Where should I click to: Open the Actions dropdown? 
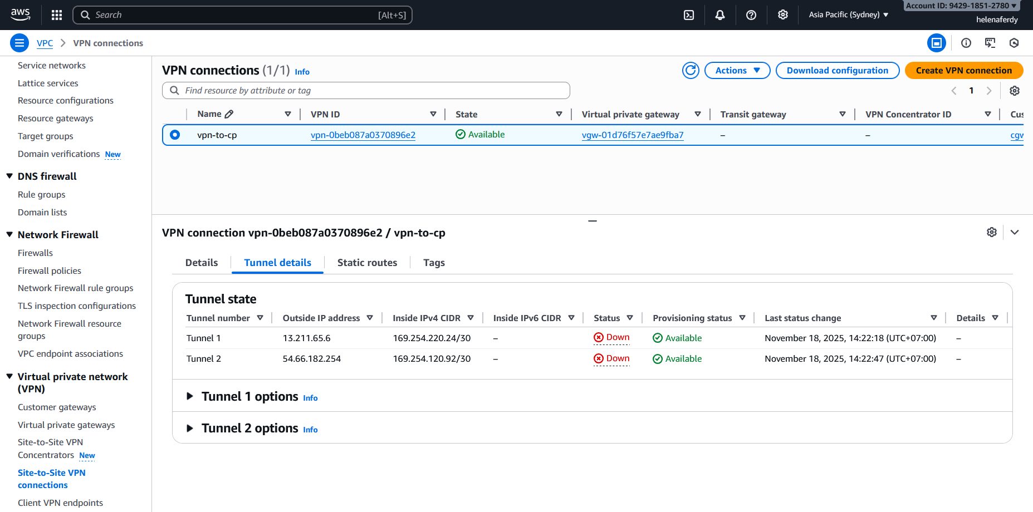[737, 71]
